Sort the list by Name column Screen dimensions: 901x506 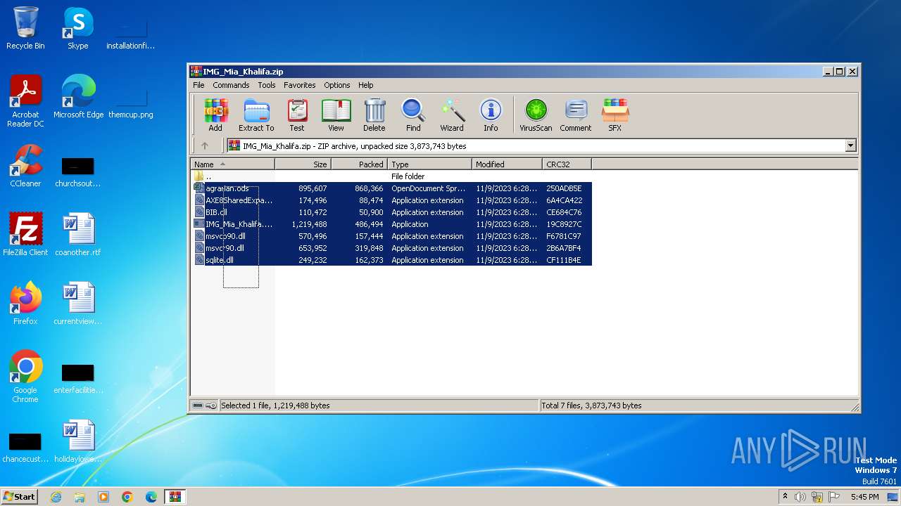(232, 164)
